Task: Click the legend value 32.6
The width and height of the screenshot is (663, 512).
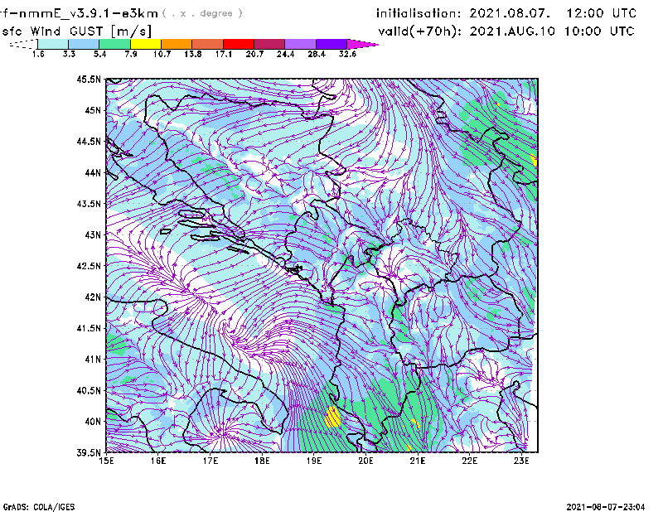Action: [347, 54]
